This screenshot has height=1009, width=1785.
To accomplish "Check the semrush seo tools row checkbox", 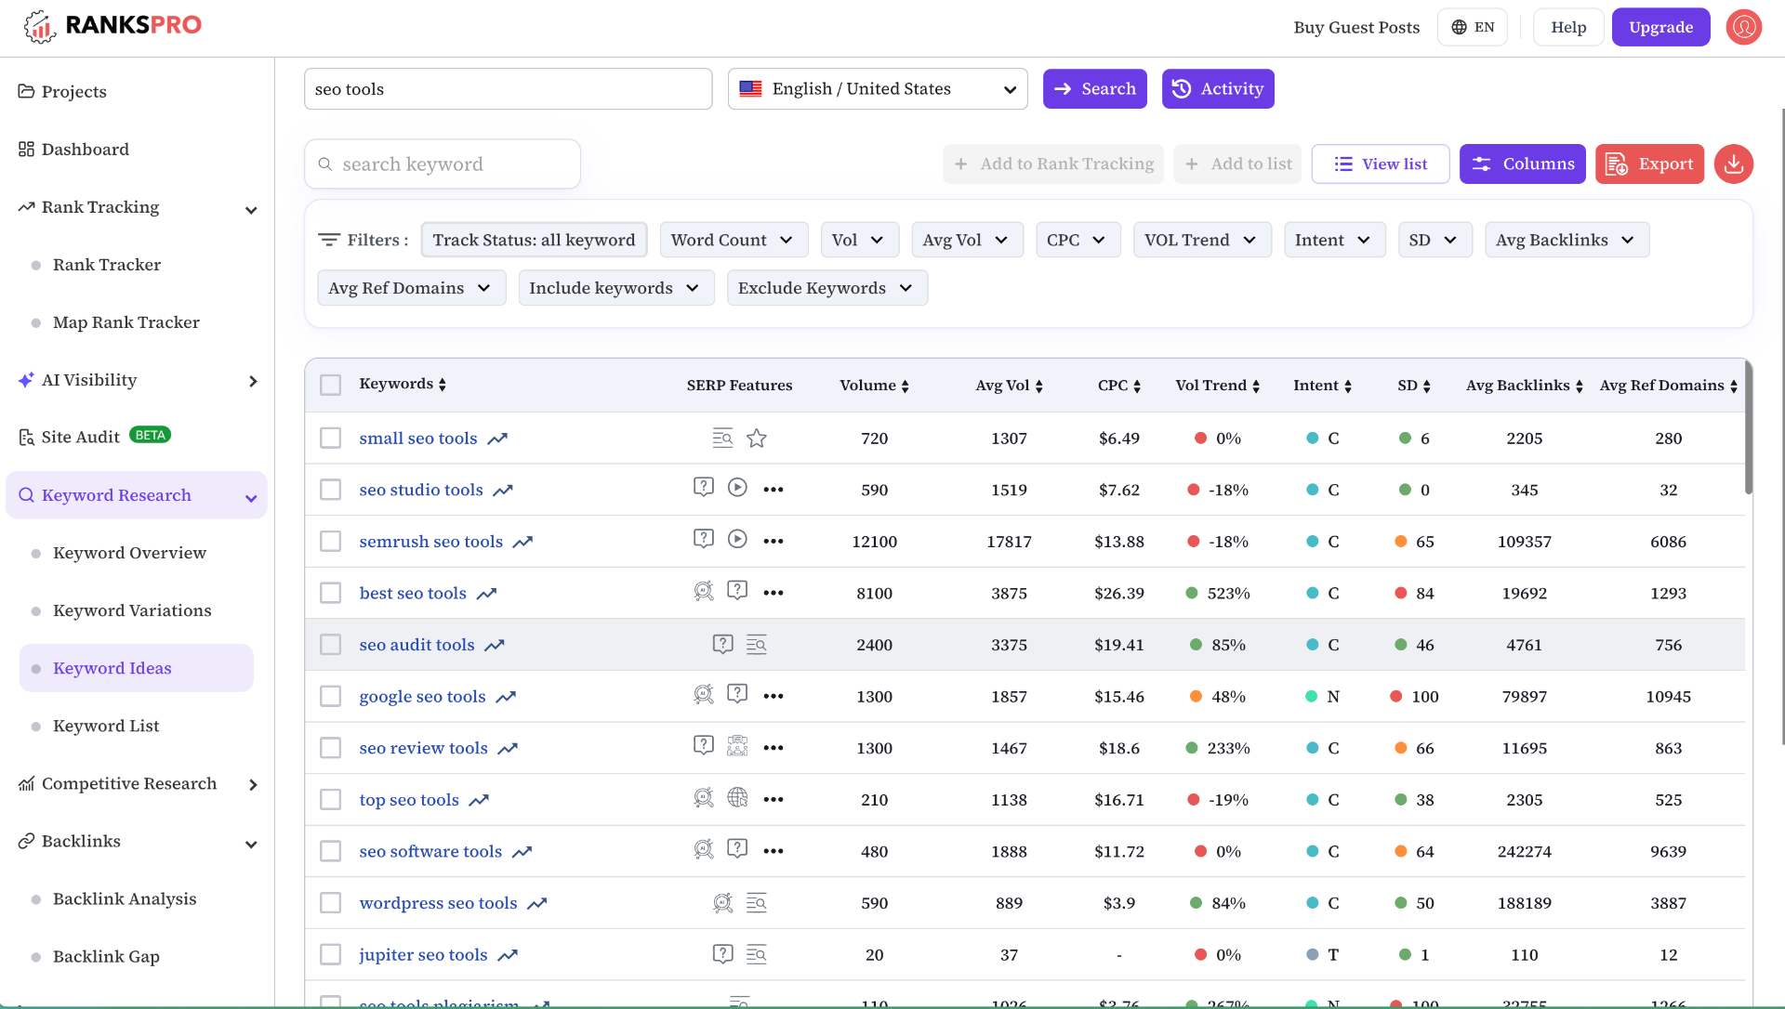I will click(x=331, y=541).
